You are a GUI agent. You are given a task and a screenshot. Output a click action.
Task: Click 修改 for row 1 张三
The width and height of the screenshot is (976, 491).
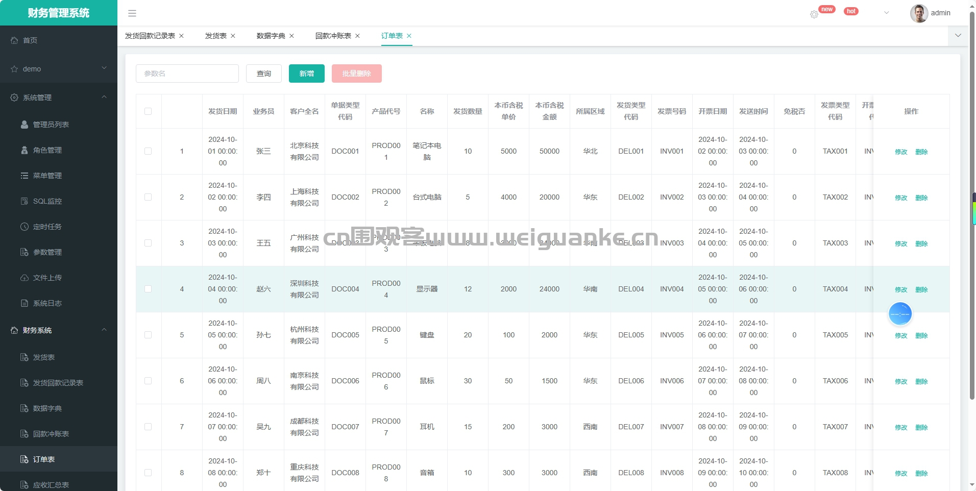901,152
